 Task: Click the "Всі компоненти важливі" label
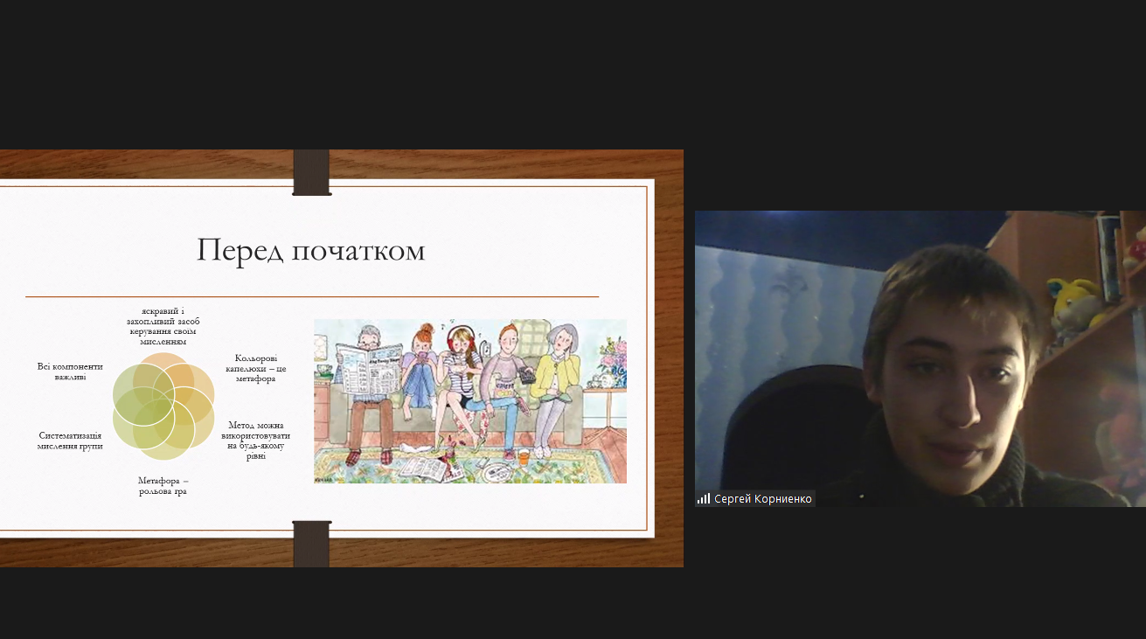[x=70, y=372]
